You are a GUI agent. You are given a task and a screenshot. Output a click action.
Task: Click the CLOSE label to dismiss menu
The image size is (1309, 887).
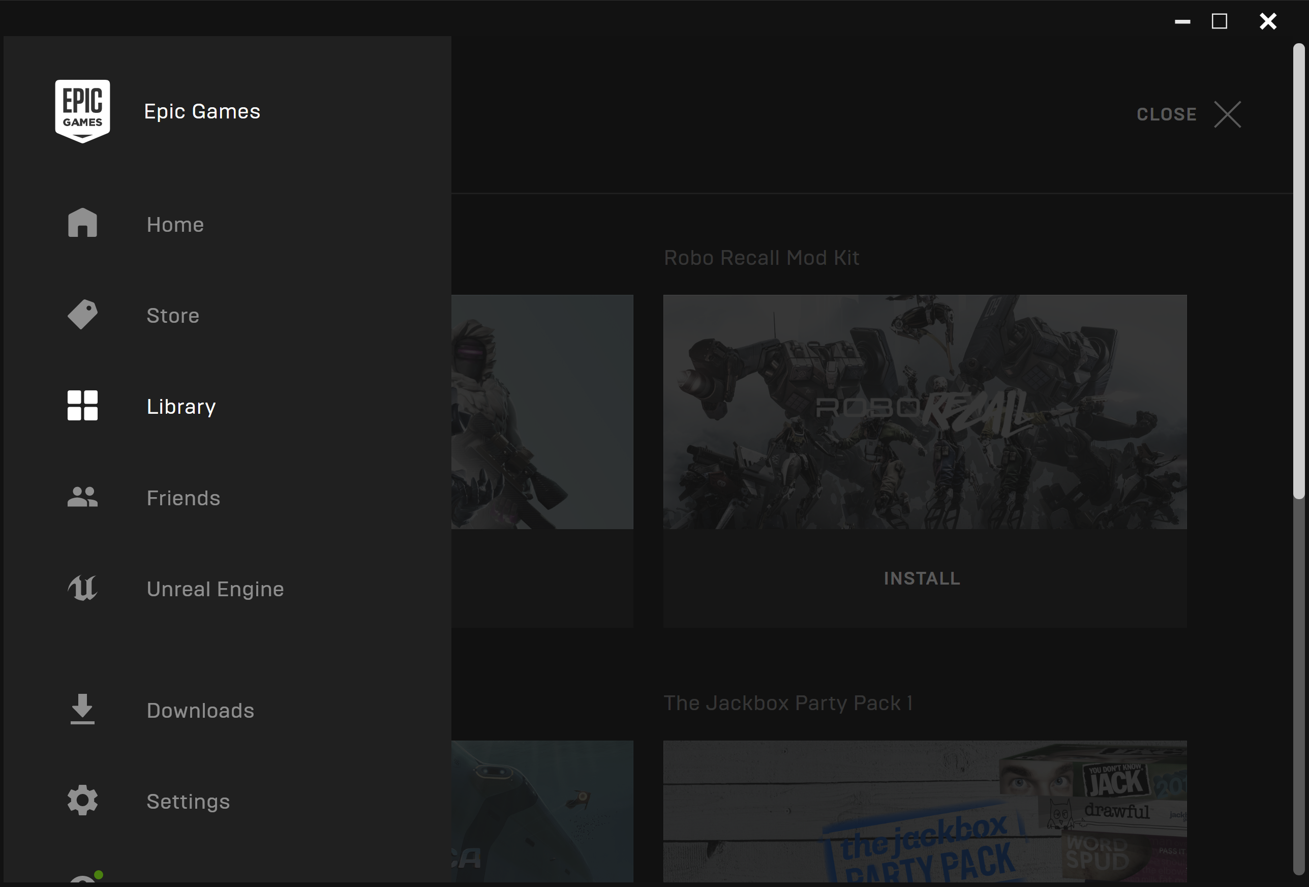[x=1167, y=114]
